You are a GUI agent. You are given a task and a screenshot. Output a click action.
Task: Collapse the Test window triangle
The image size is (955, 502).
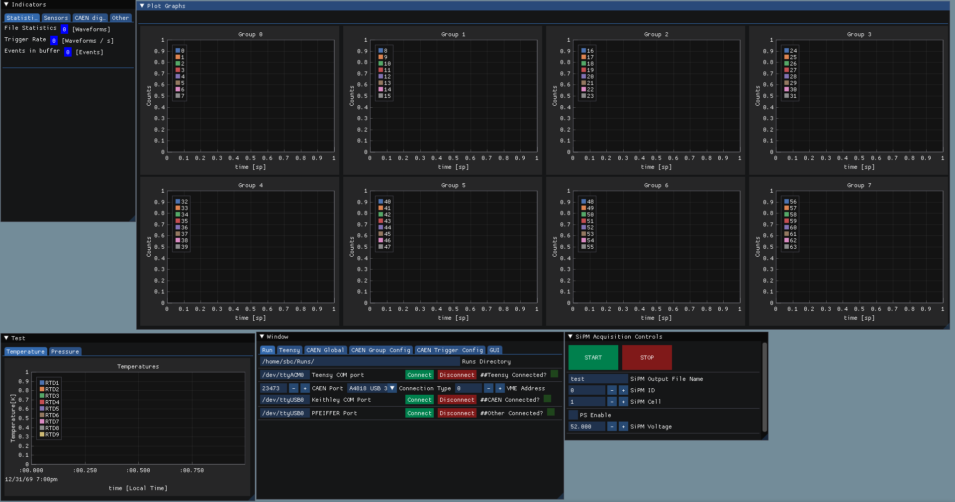tap(6, 338)
